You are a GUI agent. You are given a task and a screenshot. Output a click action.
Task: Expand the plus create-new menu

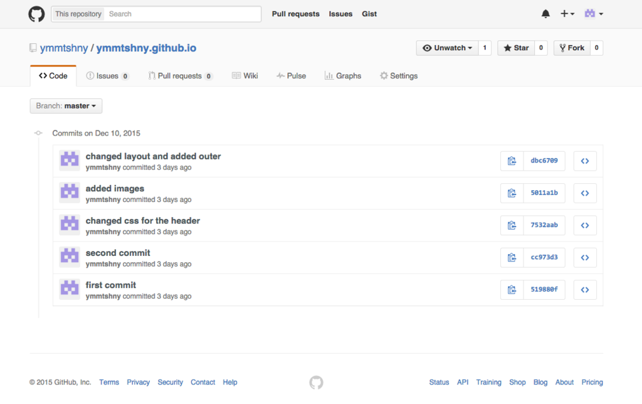pos(567,14)
